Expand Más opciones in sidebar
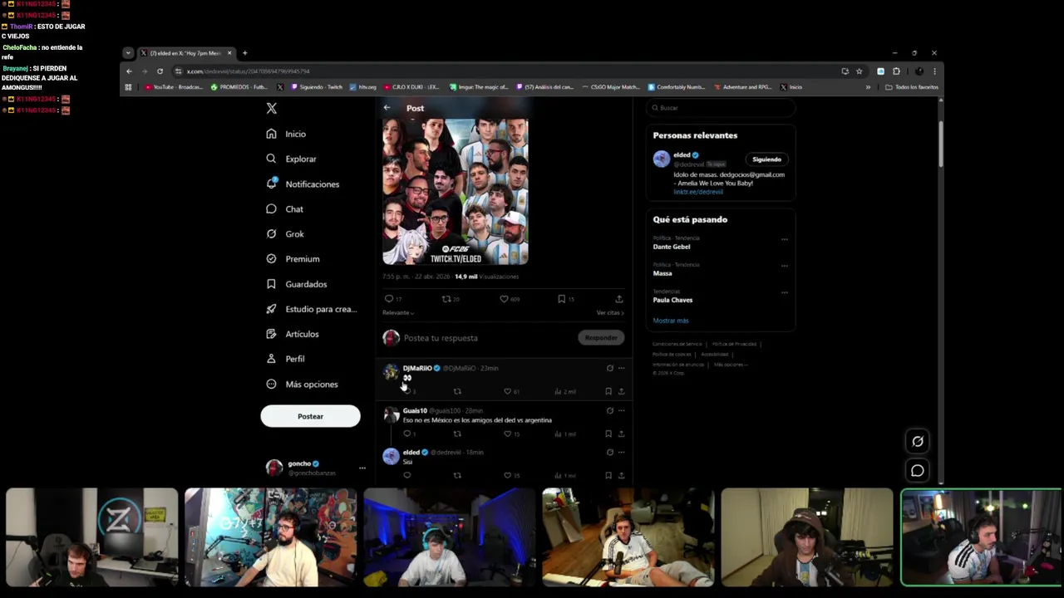Image resolution: width=1064 pixels, height=598 pixels. click(302, 385)
